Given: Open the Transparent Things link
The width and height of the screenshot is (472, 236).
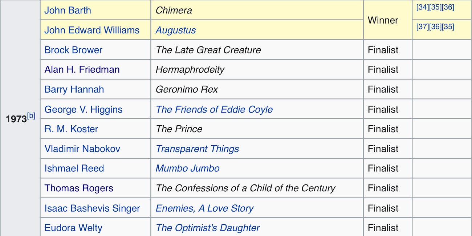Looking at the screenshot, I should (197, 149).
